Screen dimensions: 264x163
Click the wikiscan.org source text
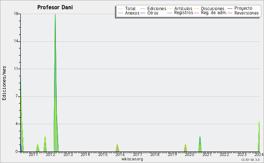point(132,159)
